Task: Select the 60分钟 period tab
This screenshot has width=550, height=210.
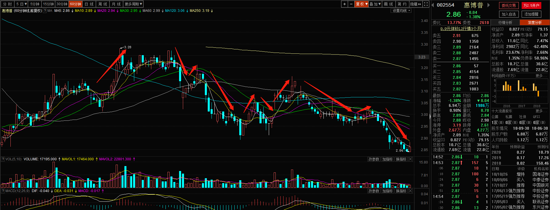Action: pos(76,4)
